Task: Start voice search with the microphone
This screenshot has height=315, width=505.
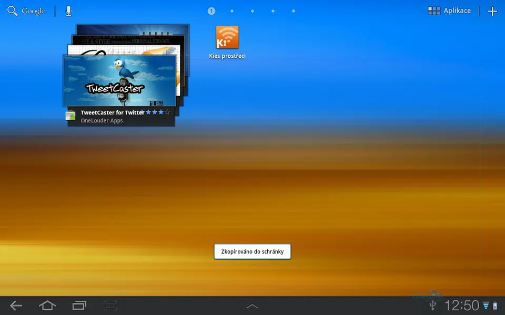Action: (68, 11)
